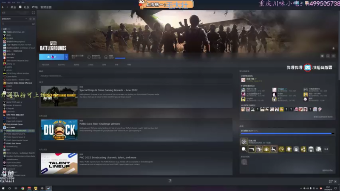Click the achievement progress bar
Viewport: 340px width, 191px height.
287,133
